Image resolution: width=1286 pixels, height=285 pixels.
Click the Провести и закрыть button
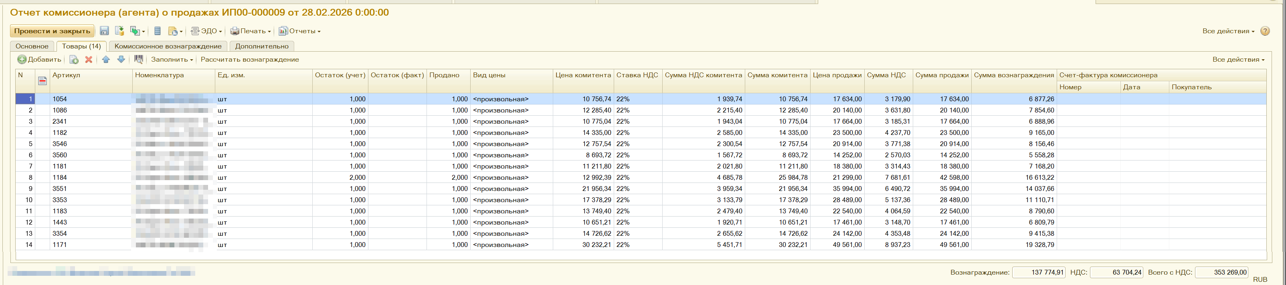pyautogui.click(x=52, y=31)
